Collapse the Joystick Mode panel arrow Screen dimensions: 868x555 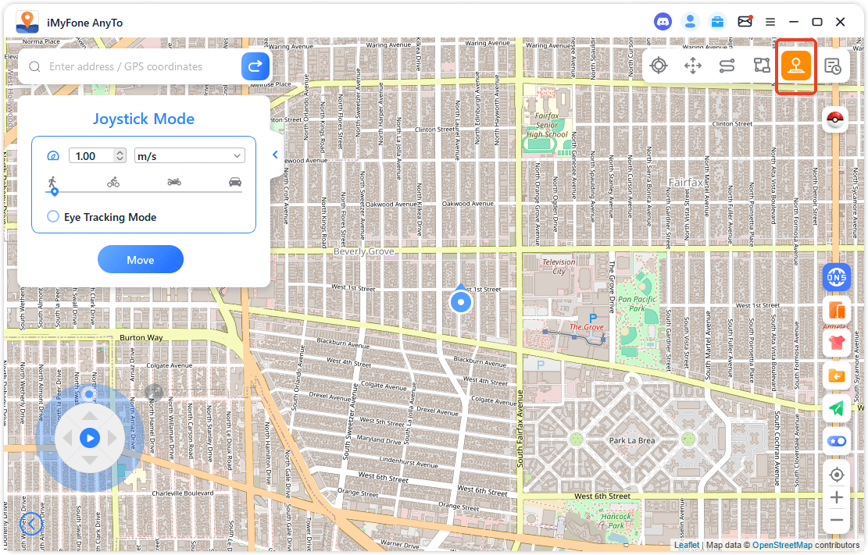(x=275, y=155)
